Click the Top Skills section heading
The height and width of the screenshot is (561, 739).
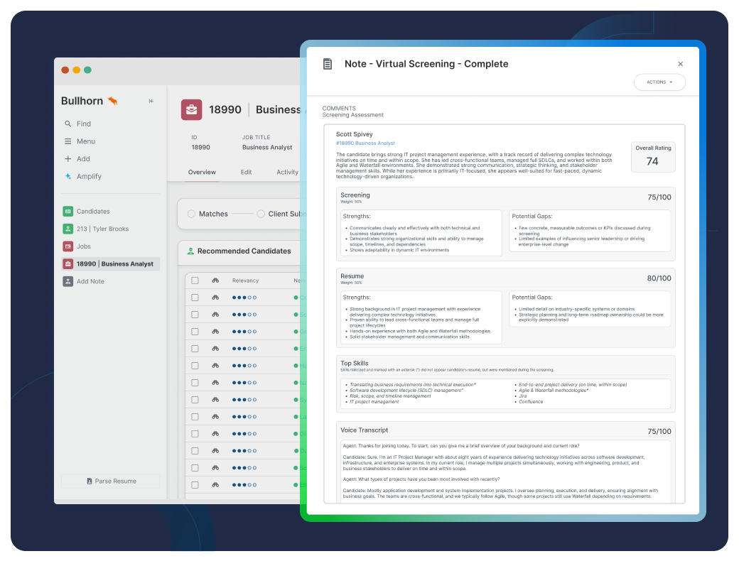355,363
